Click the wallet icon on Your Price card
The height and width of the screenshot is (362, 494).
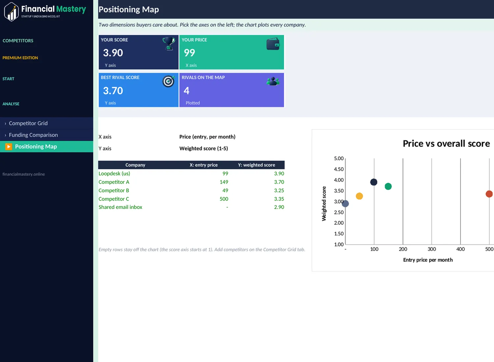273,44
